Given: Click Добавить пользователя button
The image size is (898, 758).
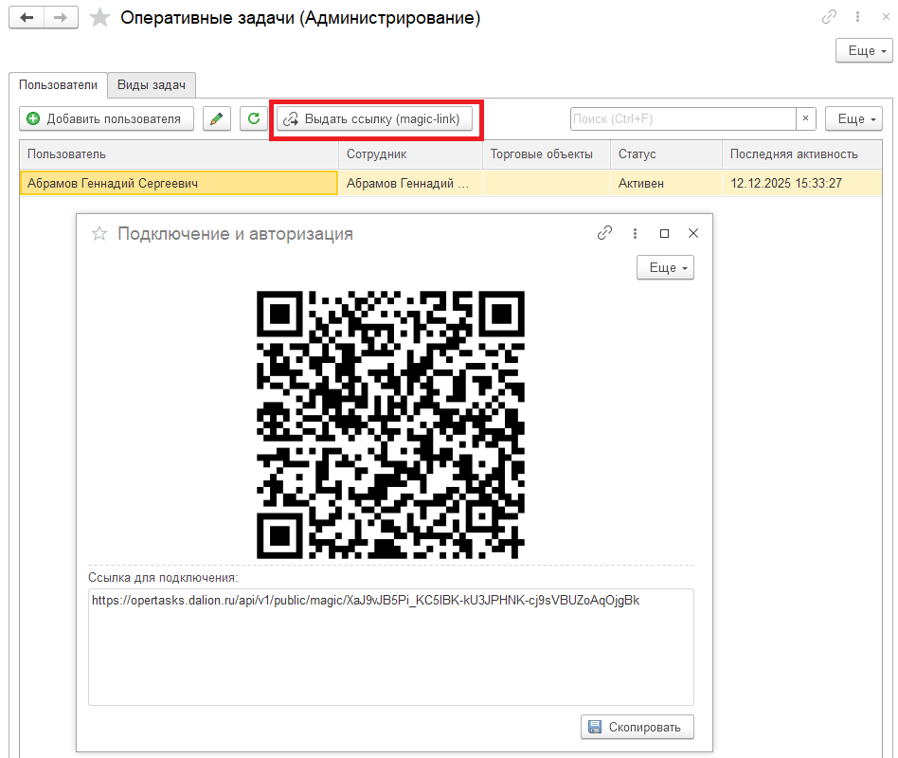Looking at the screenshot, I should pos(106,118).
